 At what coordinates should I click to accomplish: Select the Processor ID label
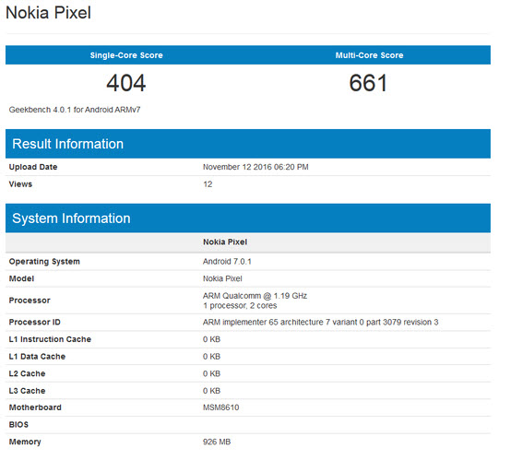[34, 323]
